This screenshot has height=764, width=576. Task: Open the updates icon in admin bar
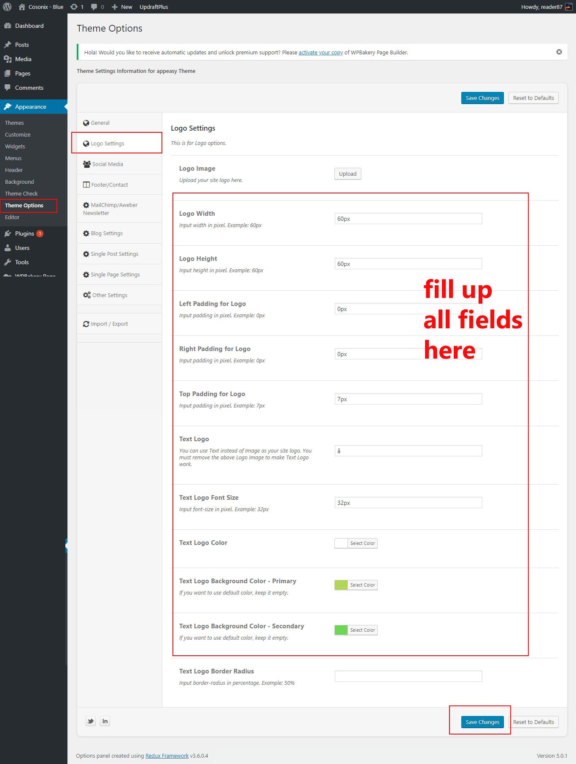click(x=77, y=7)
